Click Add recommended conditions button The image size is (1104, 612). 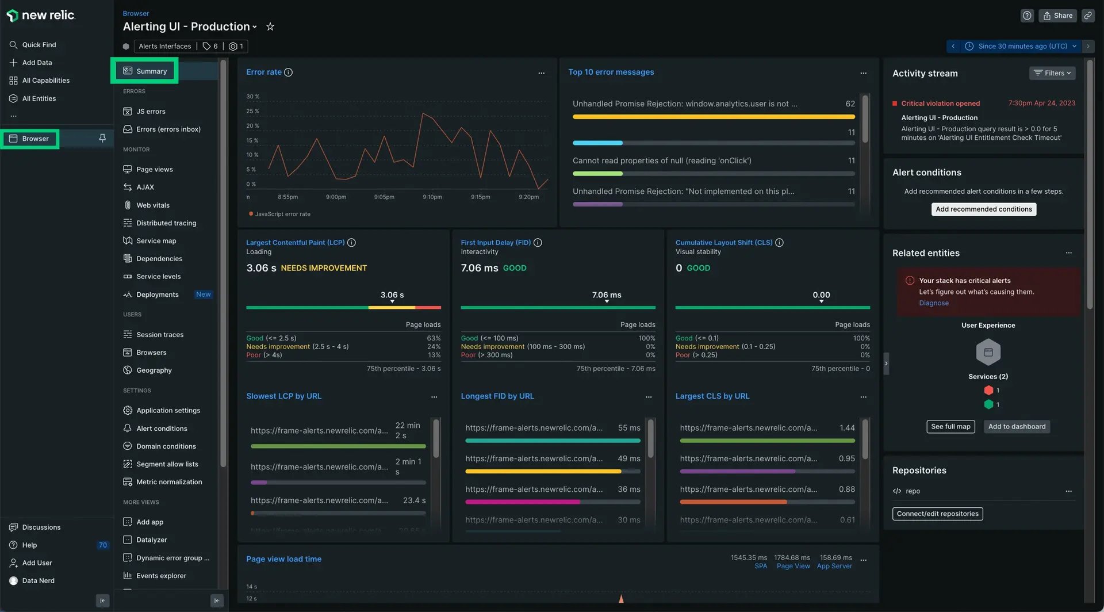coord(983,209)
